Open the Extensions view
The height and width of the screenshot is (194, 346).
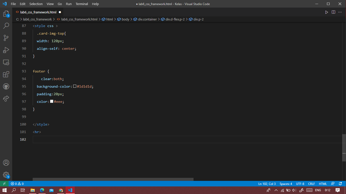(6, 74)
